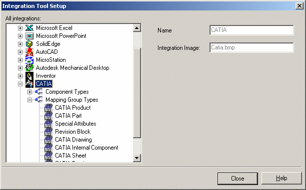
Task: Collapse the Mapping Group Types node
Action: [29, 100]
